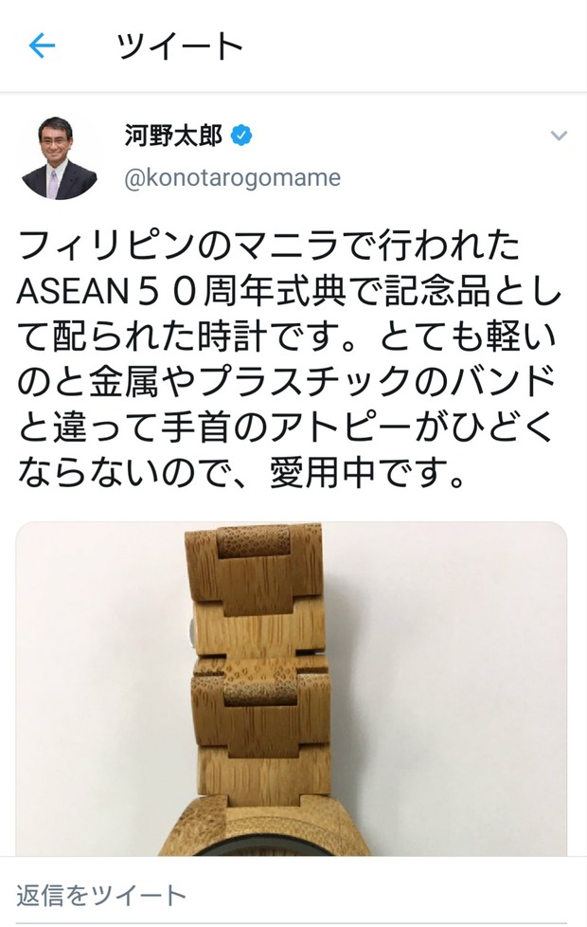Tap the blue back arrow
Viewport: 587px width, 927px height.
coord(42,45)
